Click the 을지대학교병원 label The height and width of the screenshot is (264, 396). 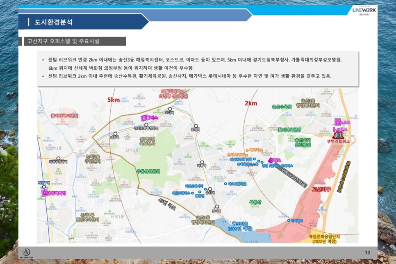click(x=64, y=116)
